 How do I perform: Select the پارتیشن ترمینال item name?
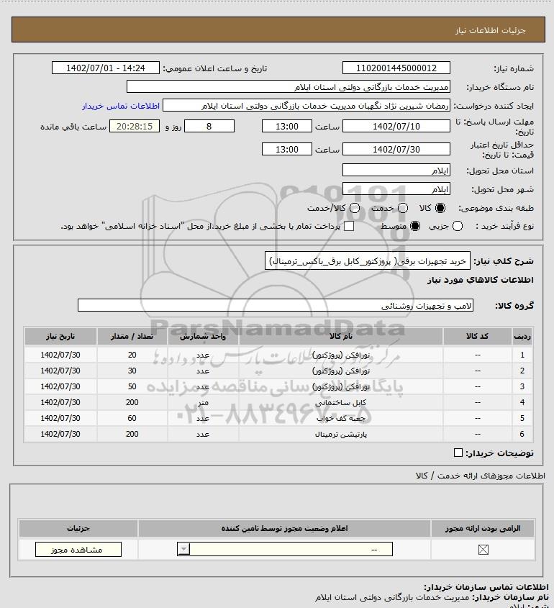[341, 435]
